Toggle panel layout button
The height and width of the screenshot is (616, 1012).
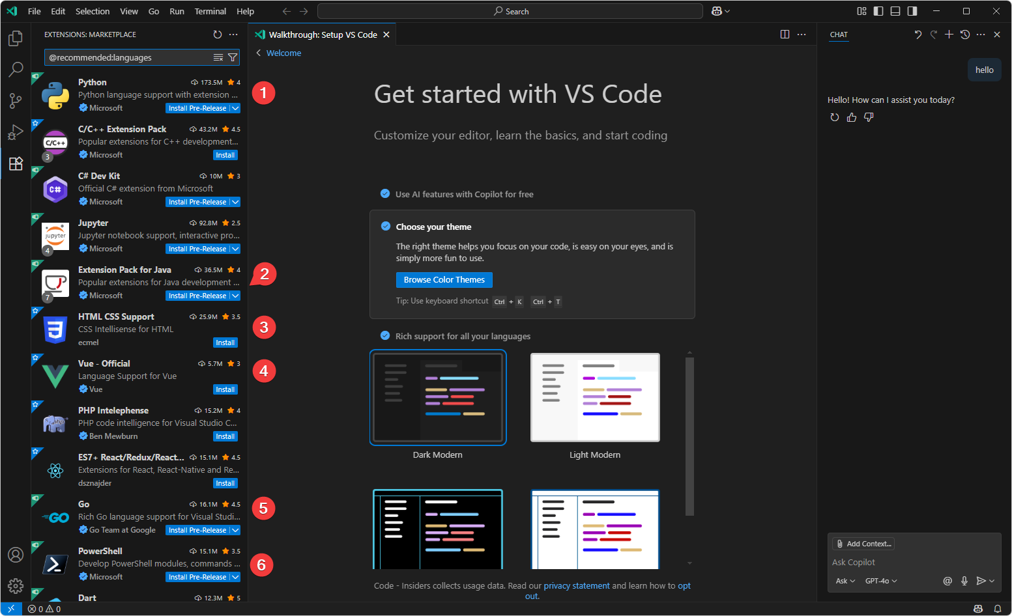(895, 11)
